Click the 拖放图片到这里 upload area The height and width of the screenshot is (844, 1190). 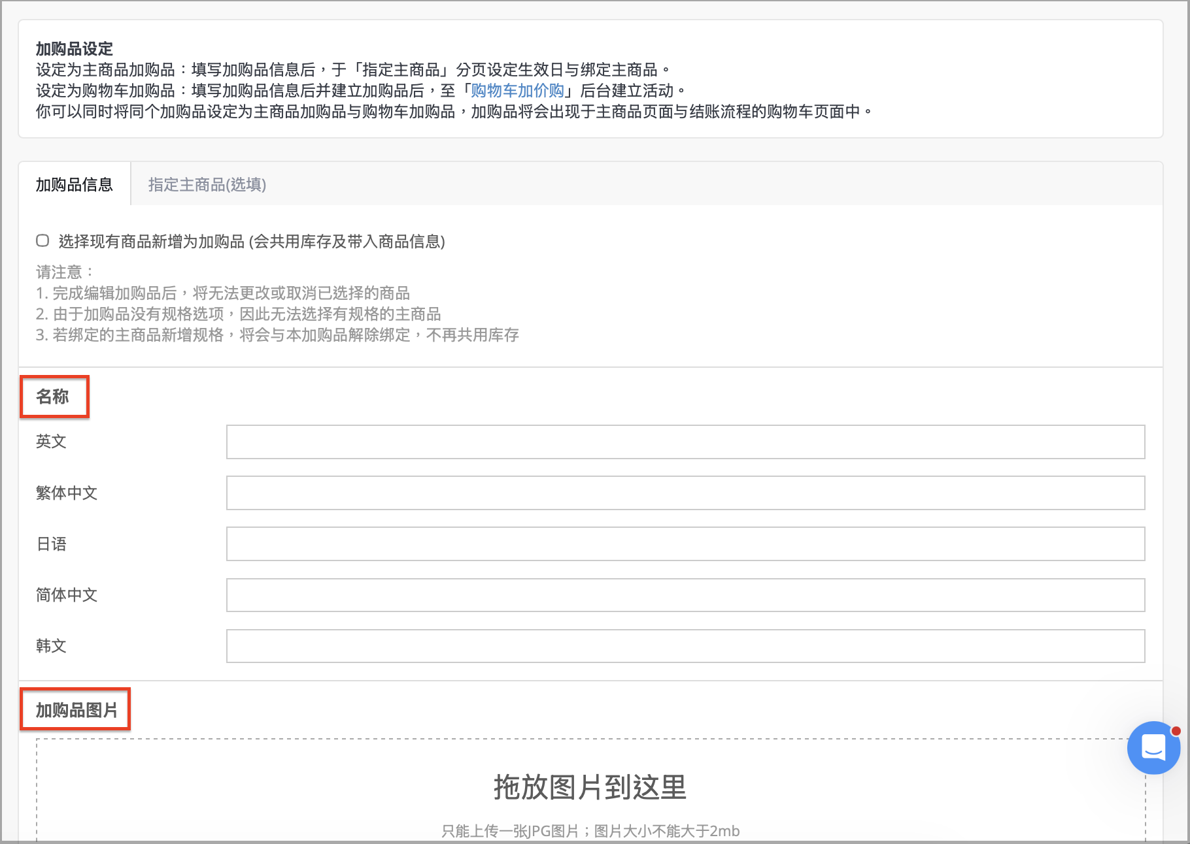(590, 790)
